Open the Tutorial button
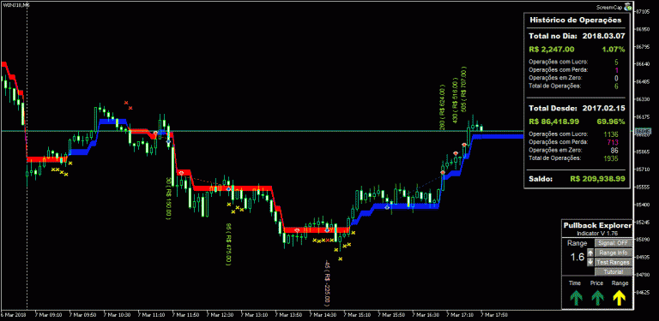The width and height of the screenshot is (659, 321). 614,272
